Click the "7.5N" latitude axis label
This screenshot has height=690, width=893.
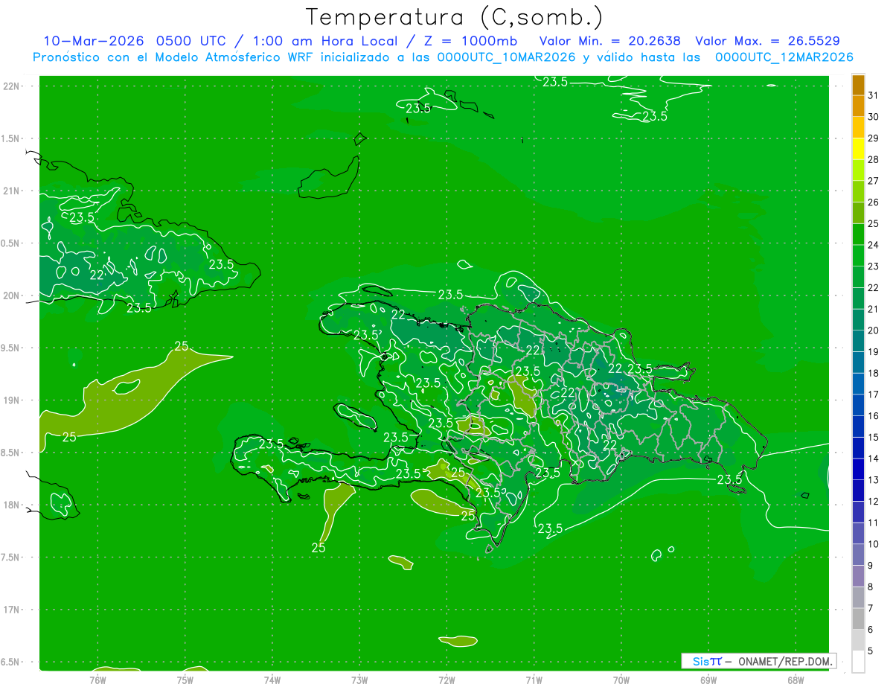click(10, 558)
